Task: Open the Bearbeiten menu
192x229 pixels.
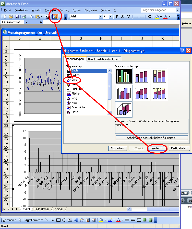Action: pos(21,10)
